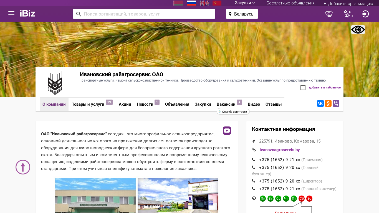
Task: Open the handshake partners icon
Action: [329, 14]
